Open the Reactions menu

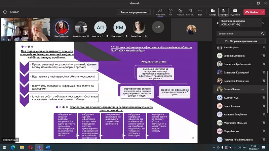click(x=180, y=11)
